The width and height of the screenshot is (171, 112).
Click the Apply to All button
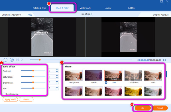point(10,99)
